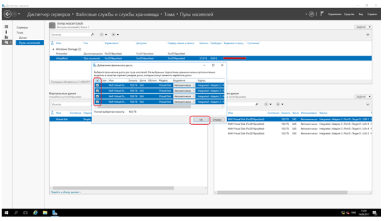
Task: Select the Virtual disk row in virtual disks list
Action: pos(128,119)
